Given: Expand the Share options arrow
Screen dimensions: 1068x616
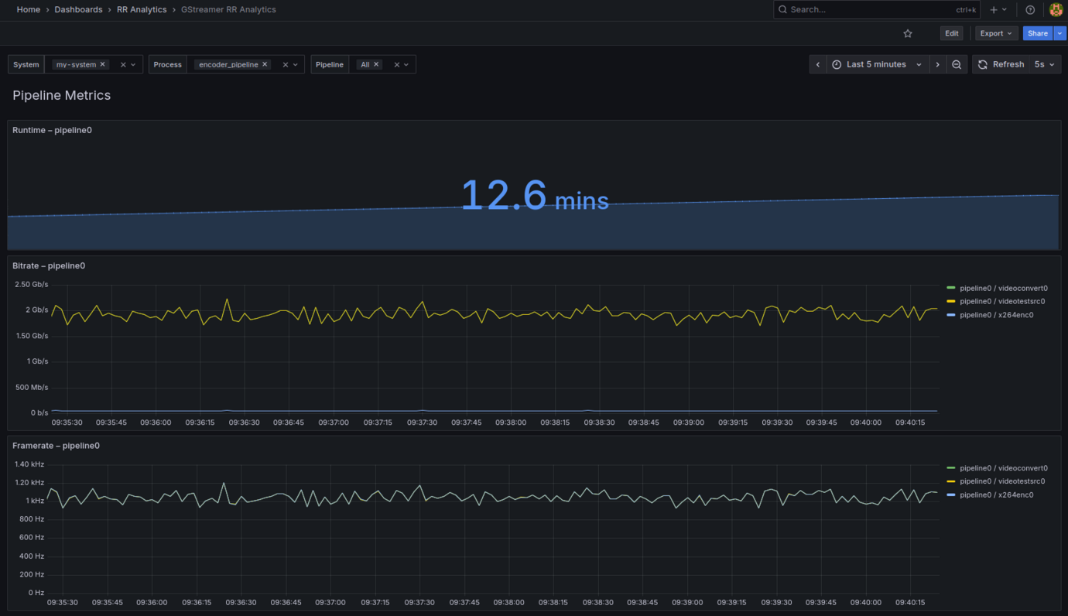Looking at the screenshot, I should (1060, 33).
